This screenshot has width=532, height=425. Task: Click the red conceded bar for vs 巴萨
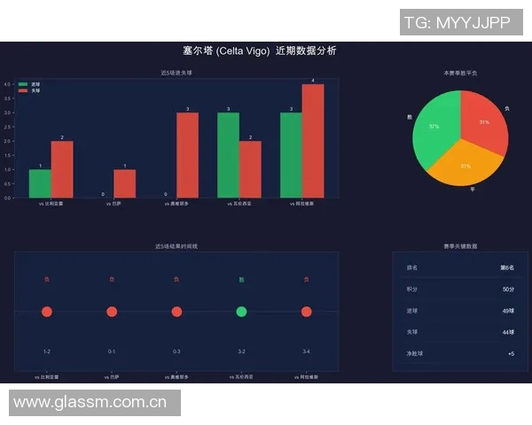click(x=125, y=183)
